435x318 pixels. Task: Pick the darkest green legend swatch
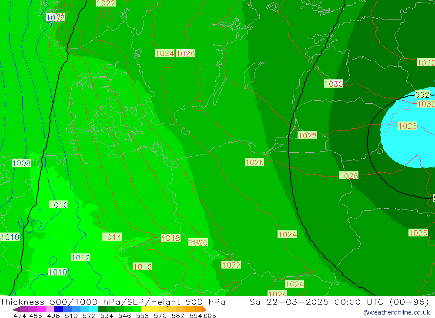(102, 309)
